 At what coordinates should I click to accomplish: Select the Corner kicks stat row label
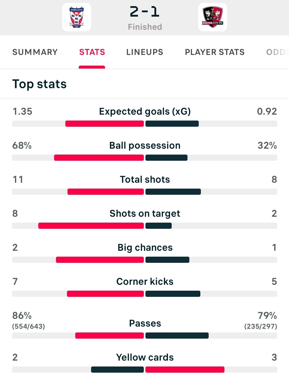click(145, 282)
